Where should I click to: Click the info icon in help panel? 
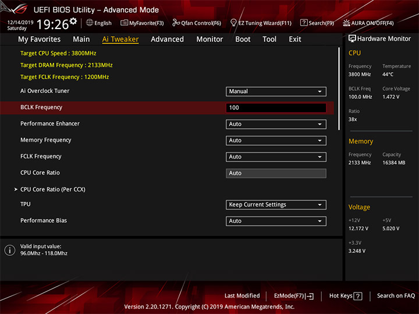(10, 250)
